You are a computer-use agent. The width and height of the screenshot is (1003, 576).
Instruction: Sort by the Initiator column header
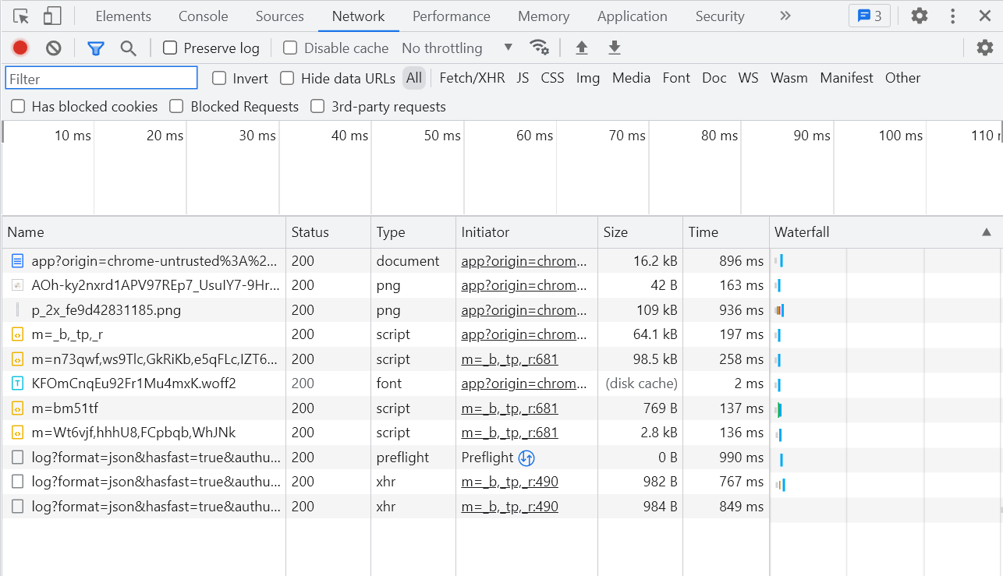pyautogui.click(x=527, y=232)
